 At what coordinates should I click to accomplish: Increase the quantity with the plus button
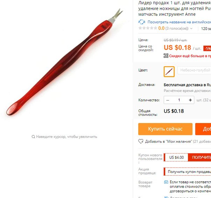190,100
